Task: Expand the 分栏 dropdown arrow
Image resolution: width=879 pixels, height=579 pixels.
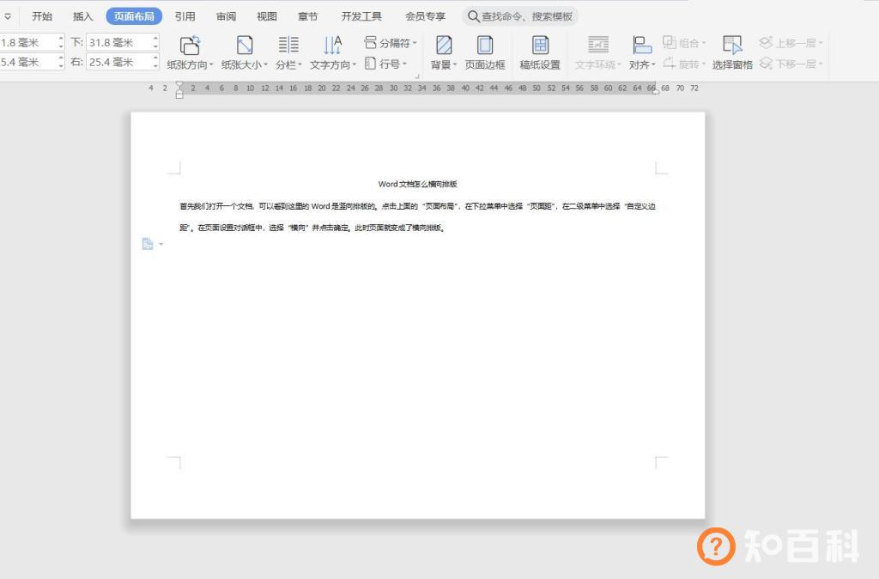Action: [x=300, y=65]
